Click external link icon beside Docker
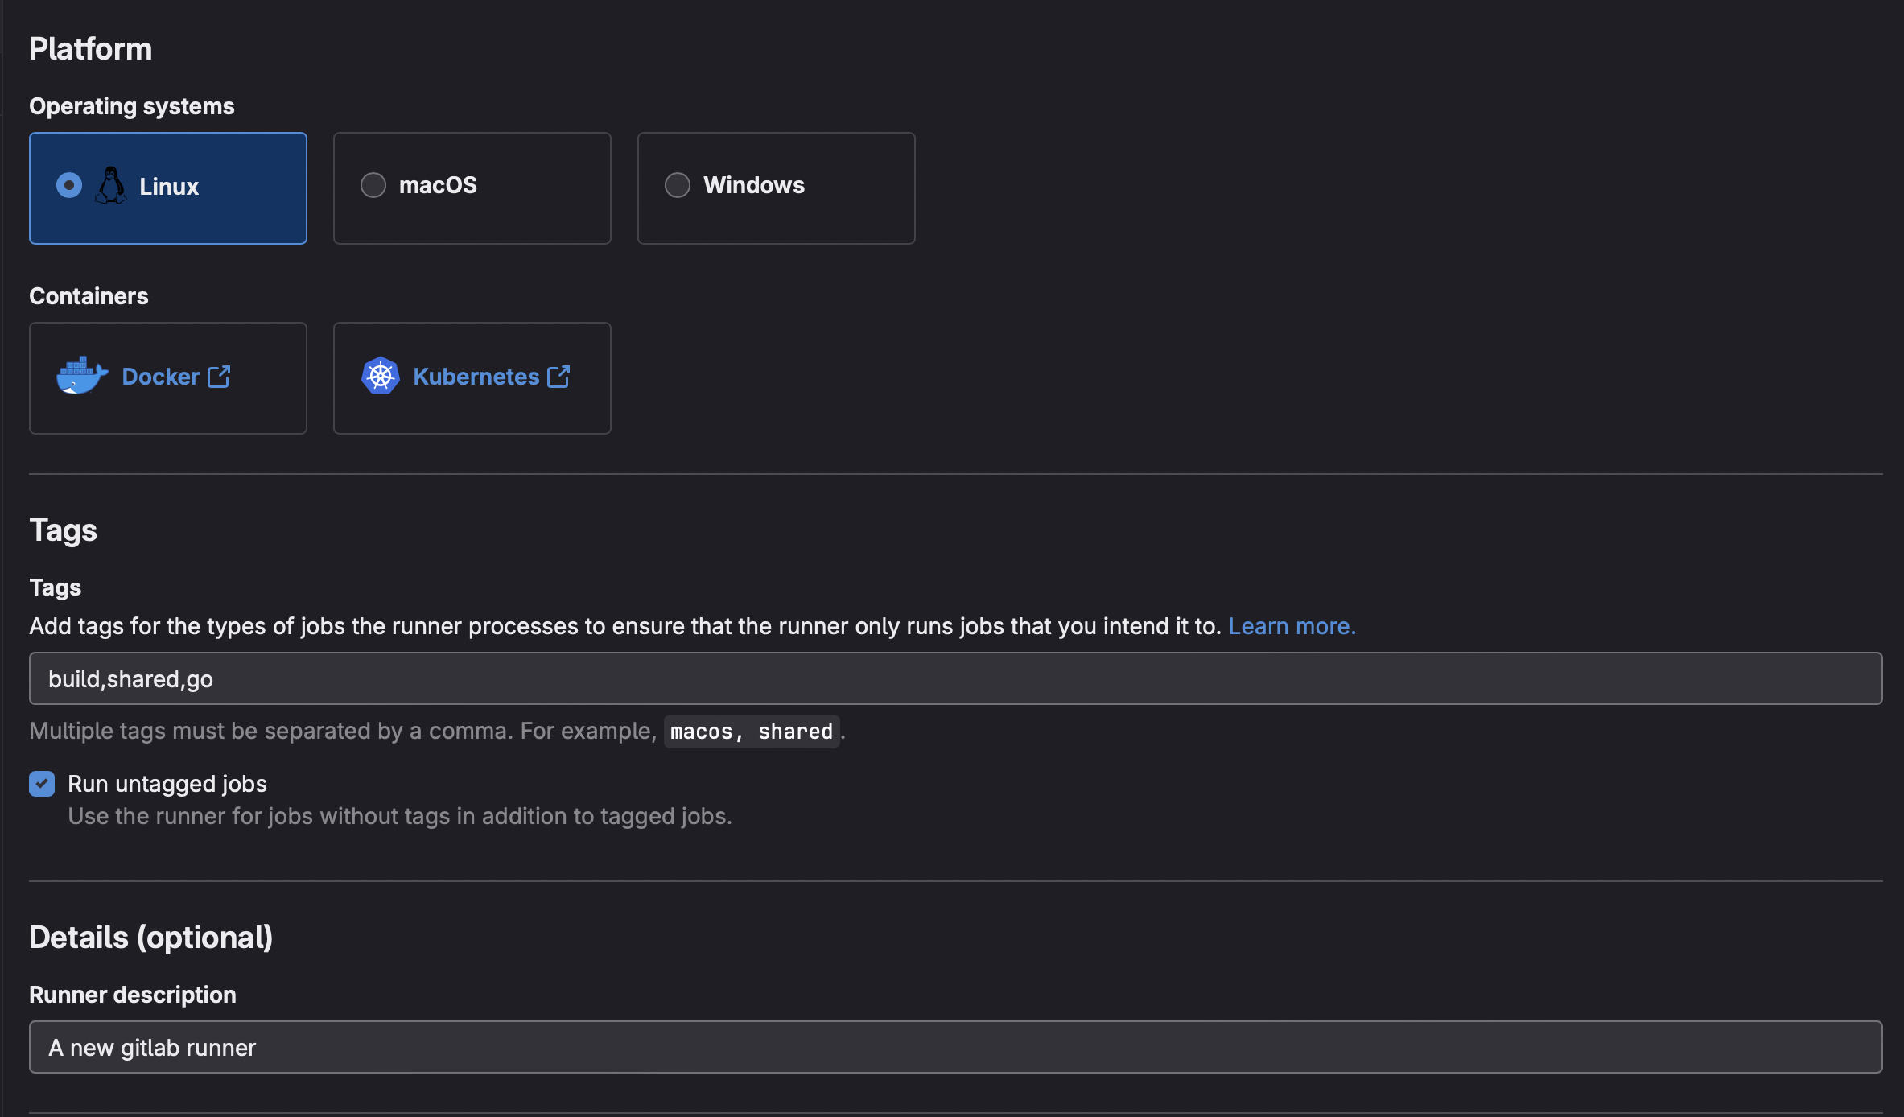This screenshot has height=1117, width=1904. (219, 376)
